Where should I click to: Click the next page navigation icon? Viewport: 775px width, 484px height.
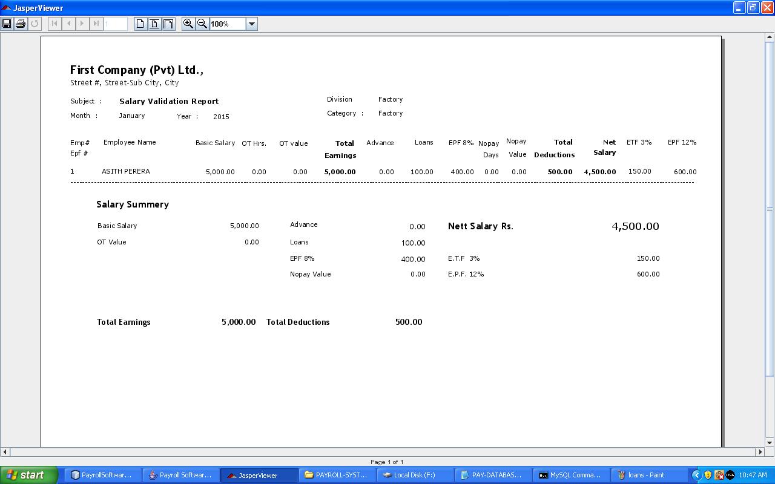82,24
